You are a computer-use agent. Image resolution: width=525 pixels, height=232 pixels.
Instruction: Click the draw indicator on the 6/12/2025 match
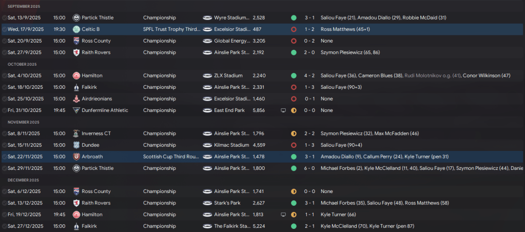click(294, 191)
